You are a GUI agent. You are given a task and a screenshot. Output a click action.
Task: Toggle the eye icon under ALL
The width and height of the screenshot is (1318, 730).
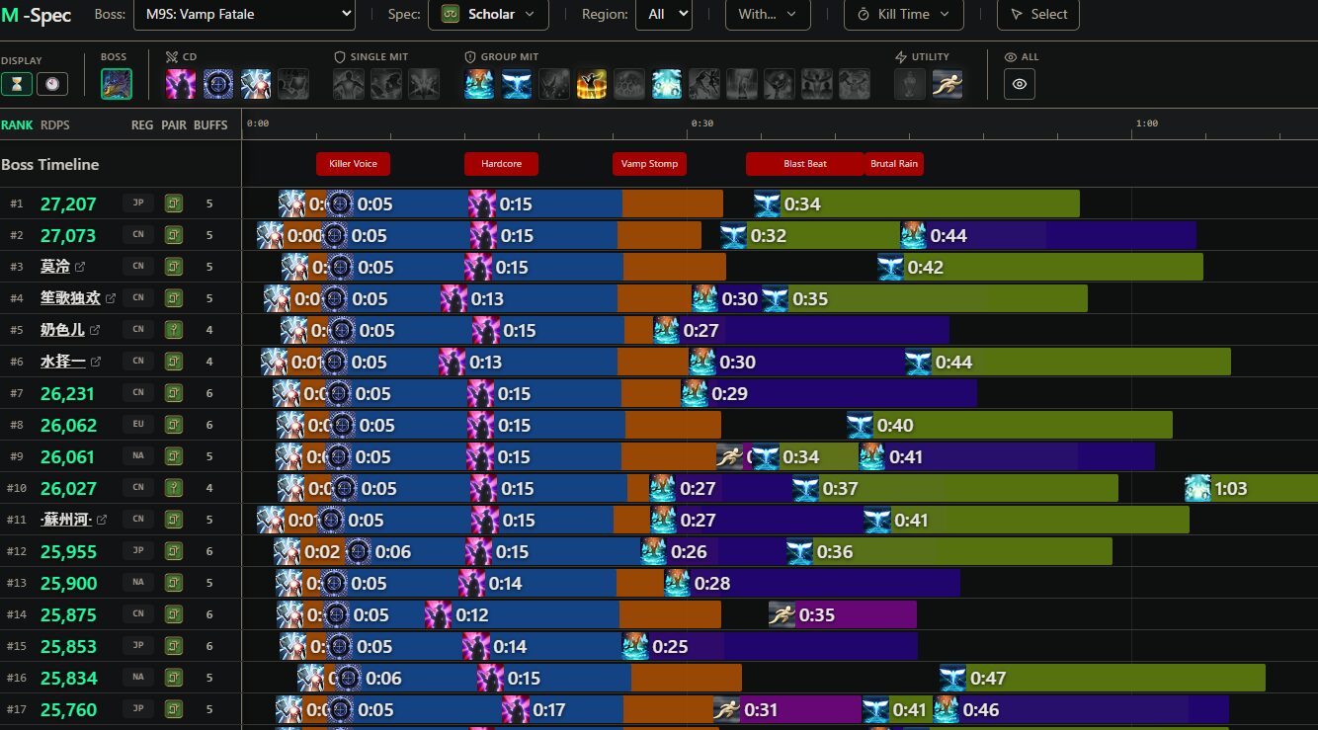click(1020, 84)
